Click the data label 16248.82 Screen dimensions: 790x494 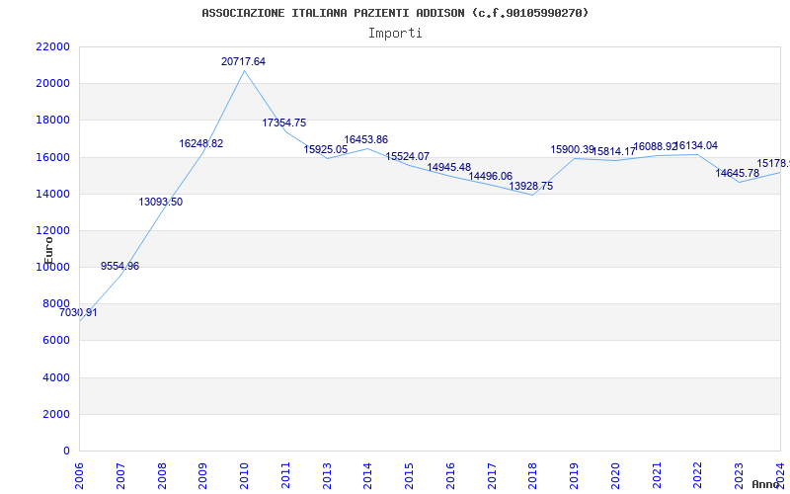(x=201, y=143)
